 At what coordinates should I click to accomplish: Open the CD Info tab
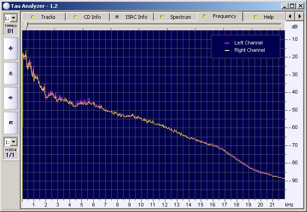coord(88,17)
